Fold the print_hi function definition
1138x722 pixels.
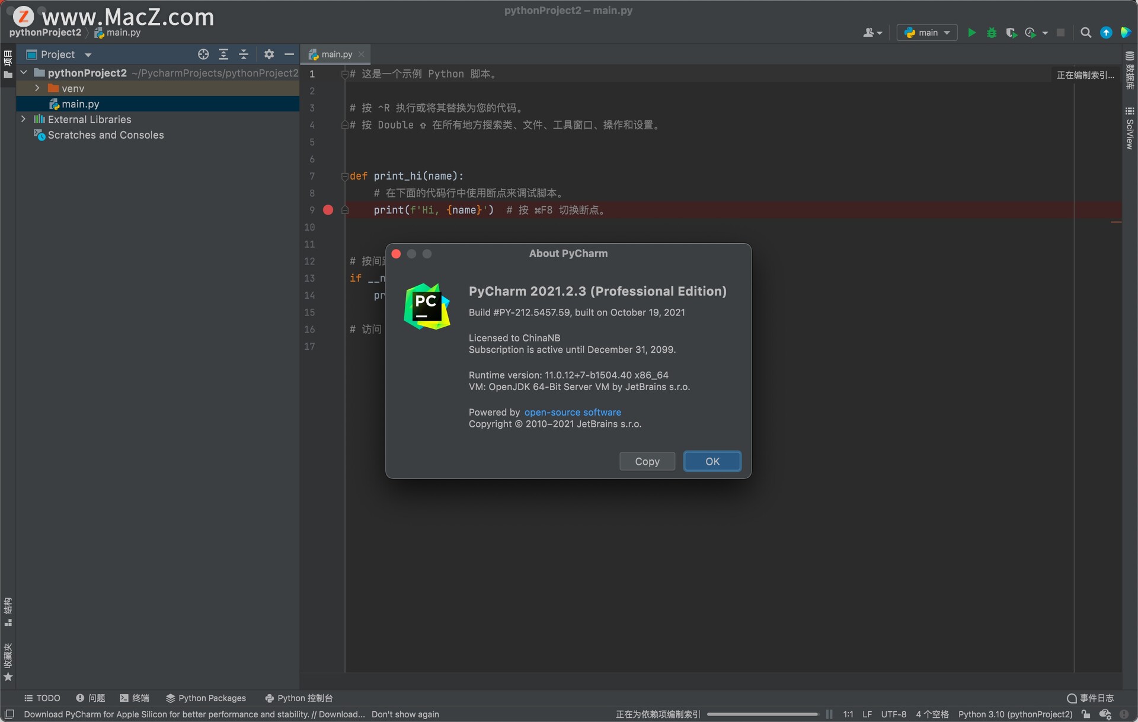click(344, 176)
